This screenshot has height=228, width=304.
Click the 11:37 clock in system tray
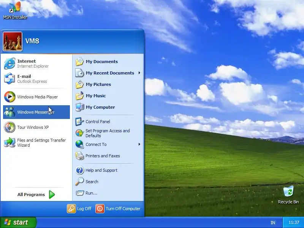(294, 222)
